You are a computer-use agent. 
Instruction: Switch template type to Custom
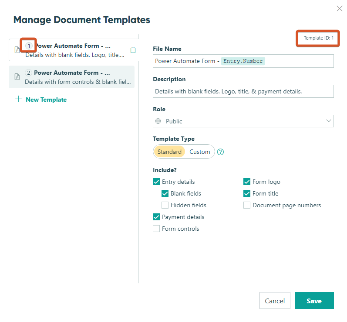click(199, 152)
